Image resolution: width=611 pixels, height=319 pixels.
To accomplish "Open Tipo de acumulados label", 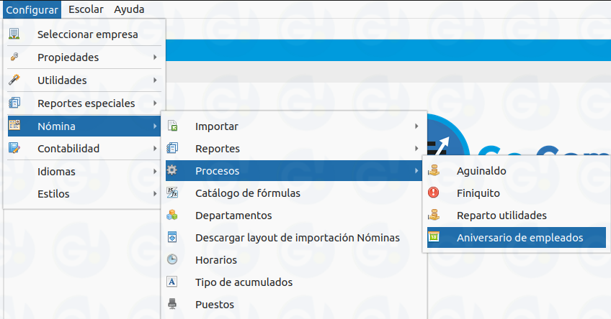I will (x=244, y=282).
